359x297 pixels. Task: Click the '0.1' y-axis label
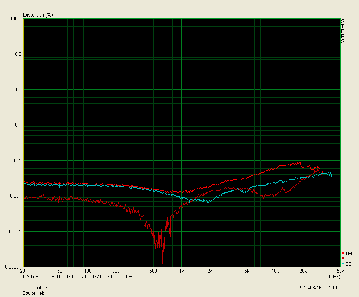pyautogui.click(x=18, y=125)
